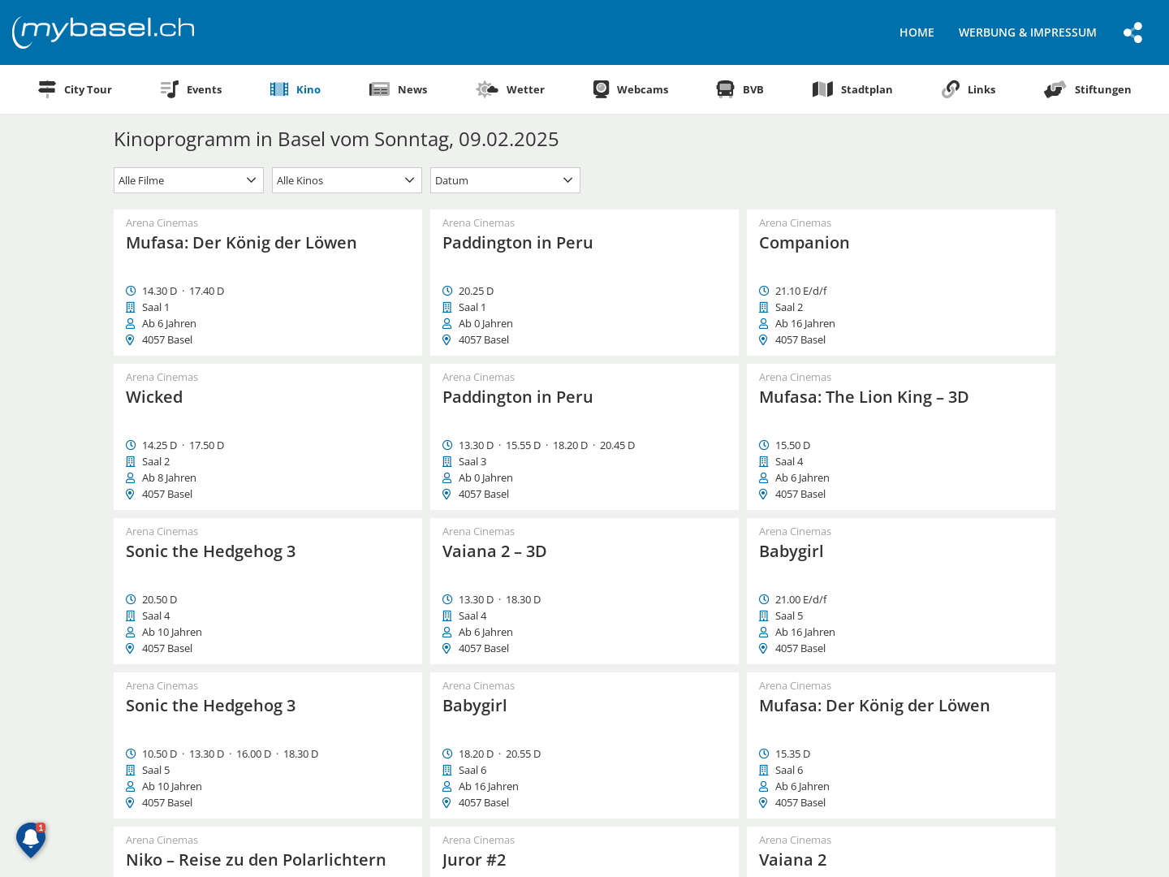Image resolution: width=1169 pixels, height=877 pixels.
Task: Click the 20.45 D Paddington showtime
Action: (x=617, y=445)
